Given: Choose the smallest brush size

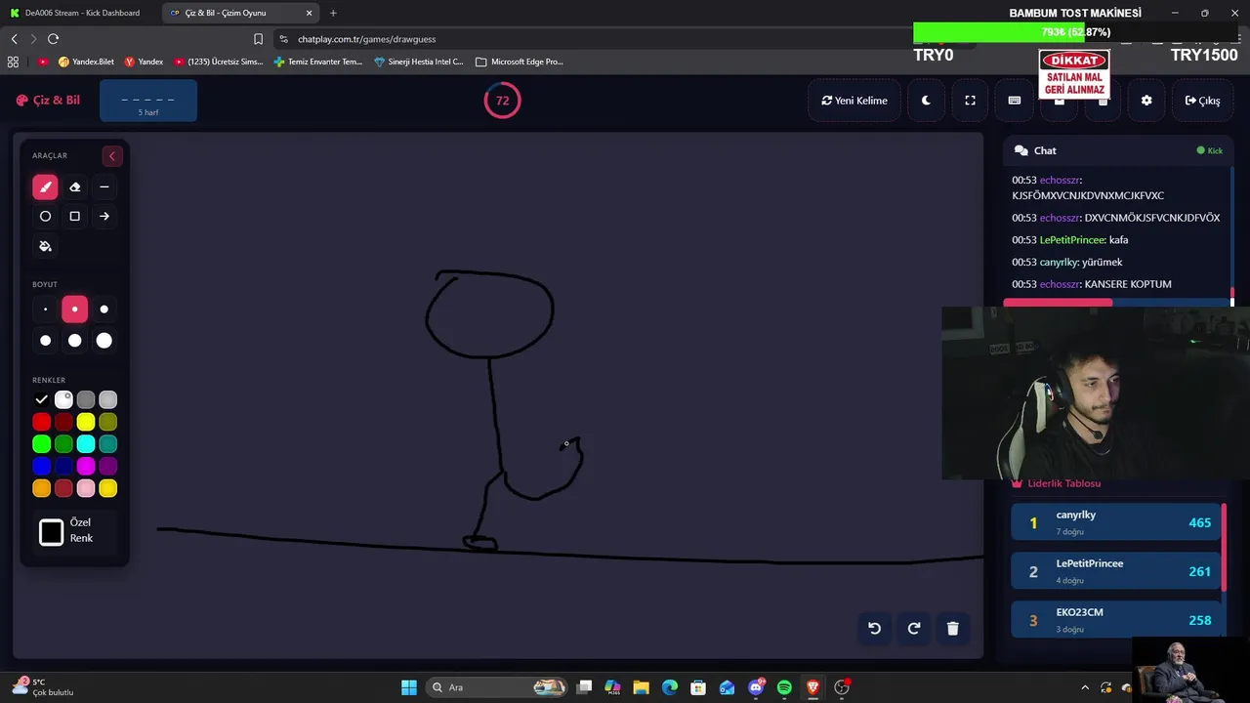Looking at the screenshot, I should click(x=45, y=310).
